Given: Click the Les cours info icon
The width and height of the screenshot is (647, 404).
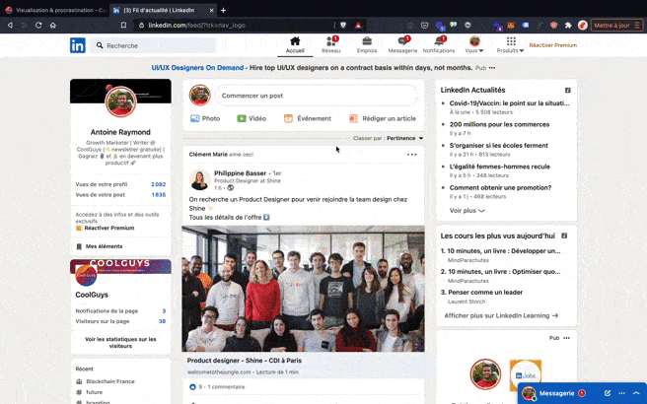Looking at the screenshot, I should 564,236.
